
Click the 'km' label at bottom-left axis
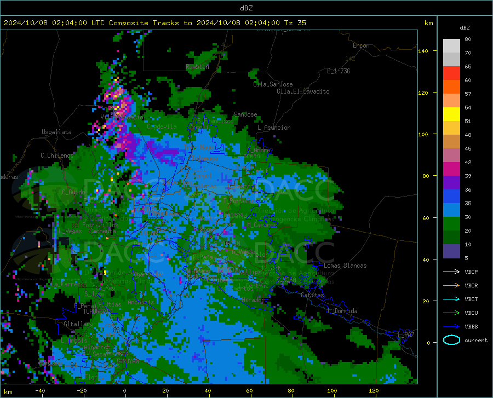8,392
